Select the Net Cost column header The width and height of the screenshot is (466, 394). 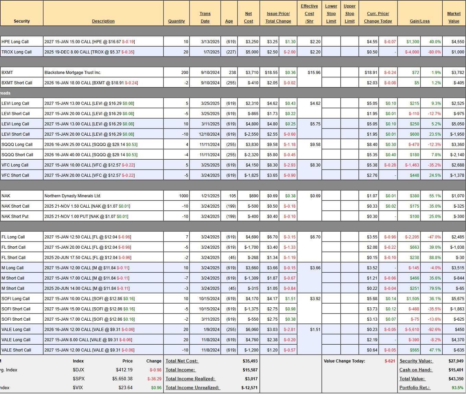[x=248, y=17]
